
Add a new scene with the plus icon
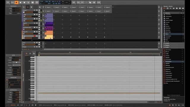[113, 7]
